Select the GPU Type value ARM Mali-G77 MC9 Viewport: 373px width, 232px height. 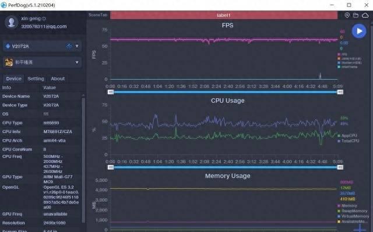point(58,179)
